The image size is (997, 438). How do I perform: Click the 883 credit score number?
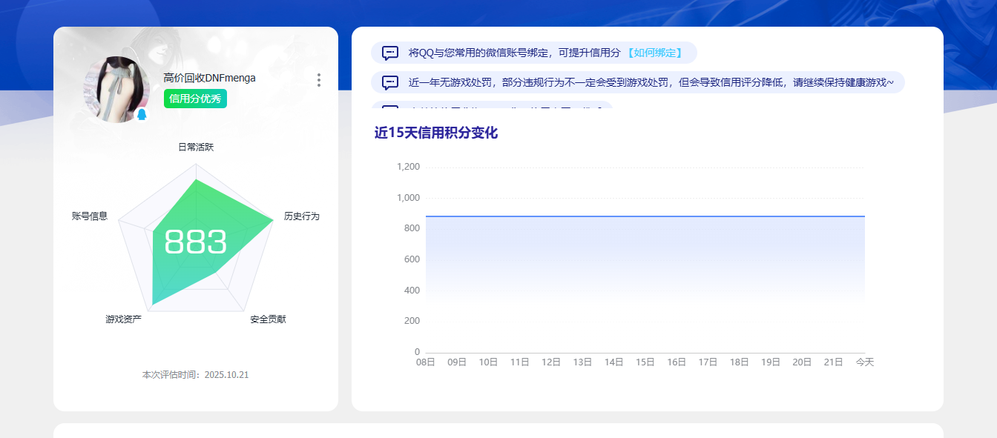click(x=196, y=242)
